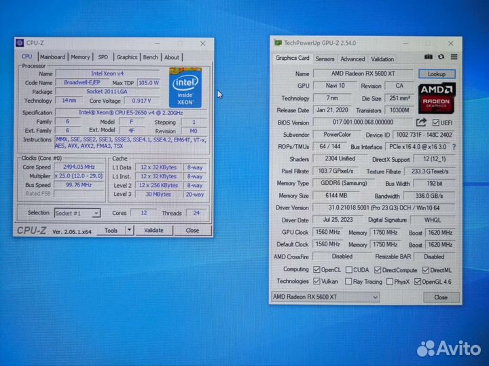Open the About tab in CPU-Z
Screen dimensions: 489x366
tap(172, 57)
